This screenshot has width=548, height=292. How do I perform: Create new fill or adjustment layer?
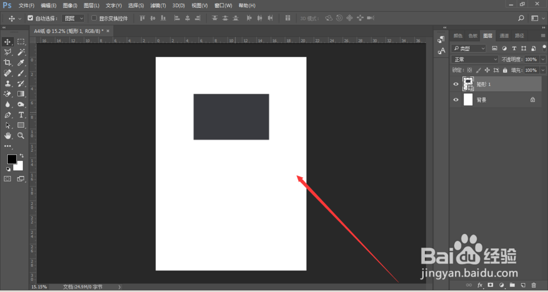(501, 285)
